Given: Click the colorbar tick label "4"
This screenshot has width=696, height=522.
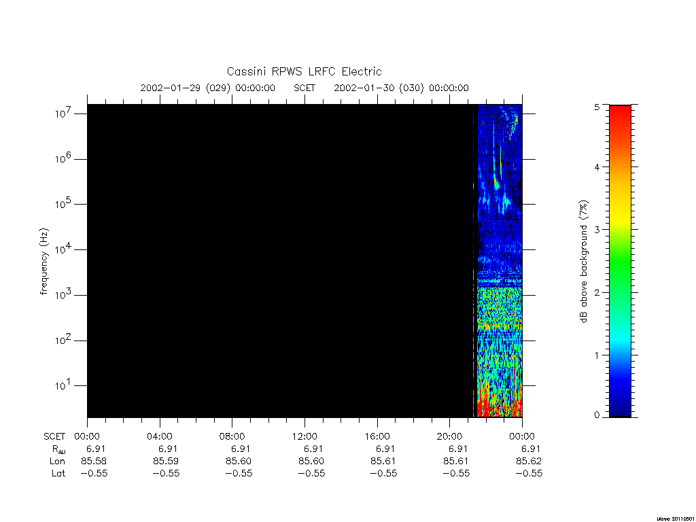Looking at the screenshot, I should [x=597, y=167].
